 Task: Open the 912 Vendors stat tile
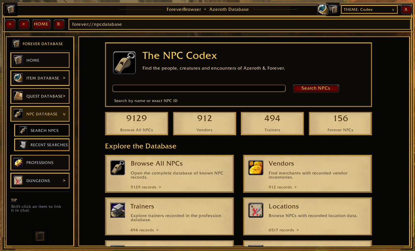204,124
